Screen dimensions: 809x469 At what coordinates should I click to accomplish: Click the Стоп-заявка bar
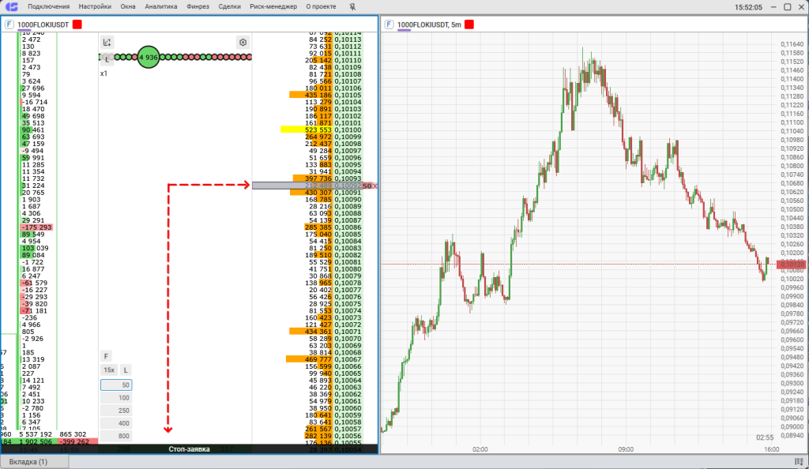coord(189,449)
